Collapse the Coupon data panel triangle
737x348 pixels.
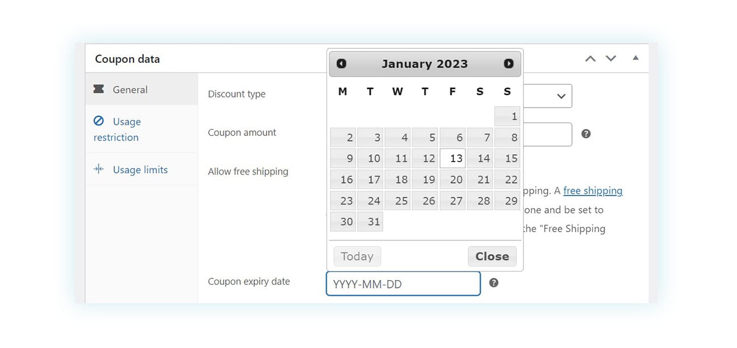pyautogui.click(x=636, y=57)
